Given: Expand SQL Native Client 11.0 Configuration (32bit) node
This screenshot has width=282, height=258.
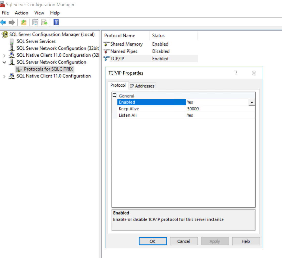Looking at the screenshot, I should pos(4,56).
